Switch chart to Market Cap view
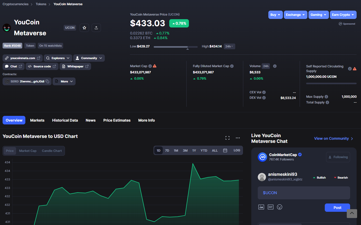This screenshot has height=225, width=361. click(28, 151)
